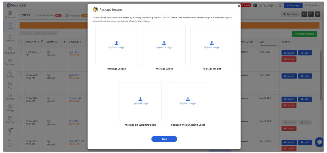Print Label for order 2723159412
Viewport: 327px width, 153px height.
tap(305, 53)
